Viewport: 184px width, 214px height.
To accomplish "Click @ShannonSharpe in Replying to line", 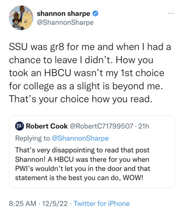I will click(80, 138).
